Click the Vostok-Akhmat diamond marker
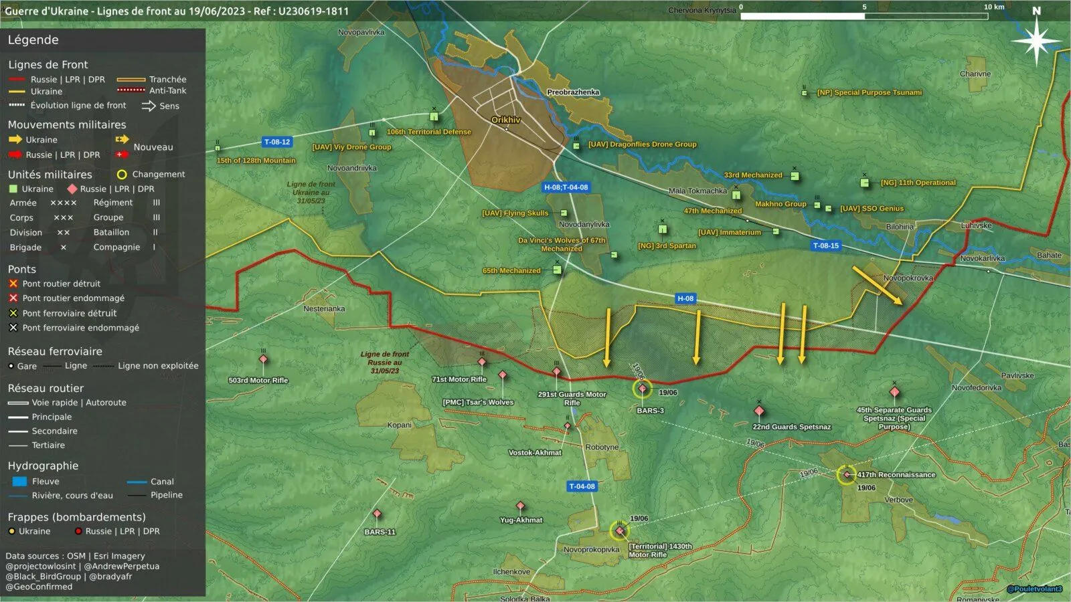Image resolution: width=1071 pixels, height=602 pixels. click(568, 426)
